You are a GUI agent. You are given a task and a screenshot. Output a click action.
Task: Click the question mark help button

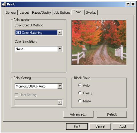pos(128,4)
